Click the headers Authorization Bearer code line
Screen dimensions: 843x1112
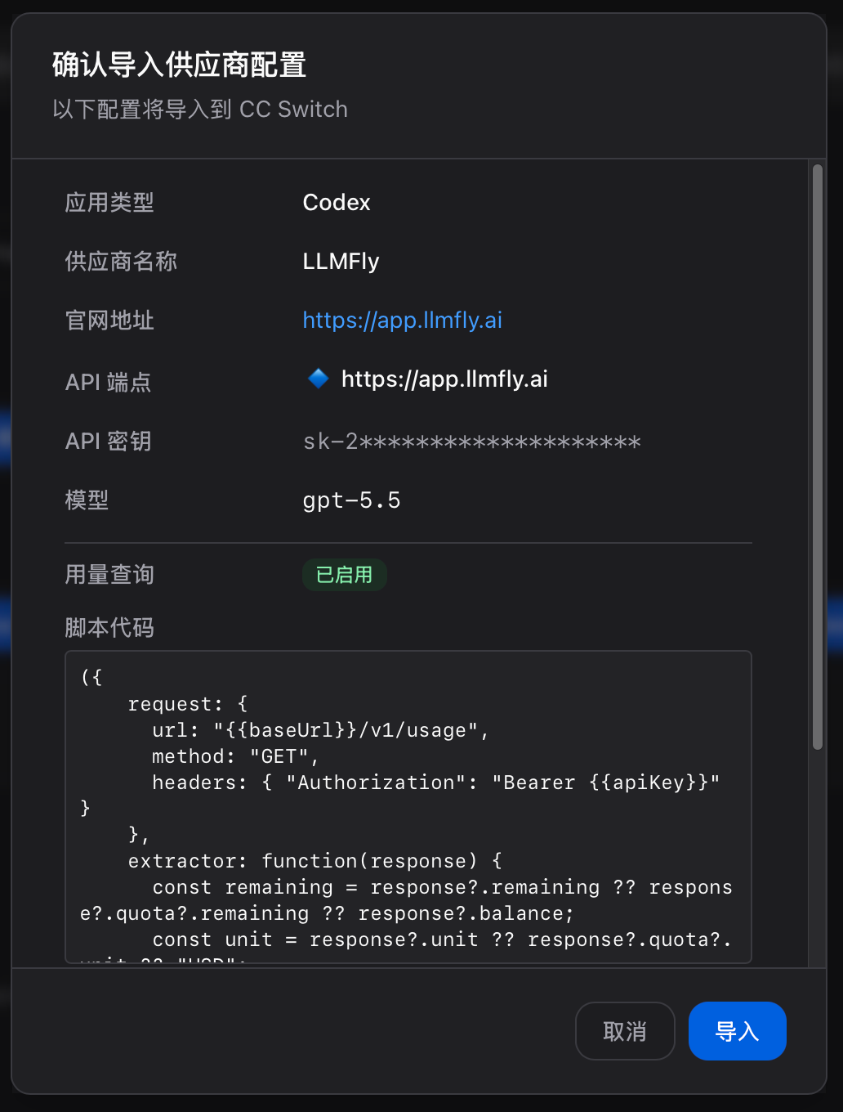tap(436, 782)
